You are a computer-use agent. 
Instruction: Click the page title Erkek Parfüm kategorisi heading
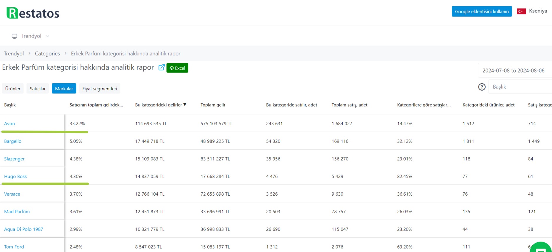pyautogui.click(x=78, y=67)
